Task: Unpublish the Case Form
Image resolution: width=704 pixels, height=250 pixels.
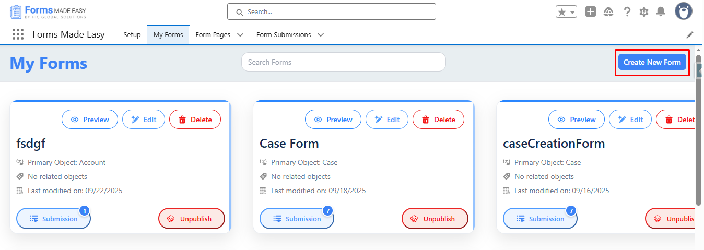Action: [435, 219]
